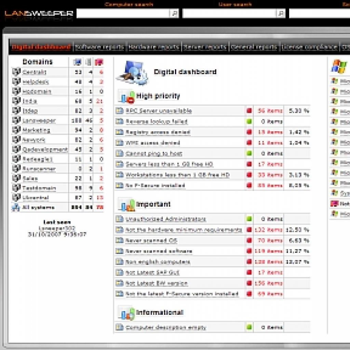Open the License compliance tab
Image resolution: width=350 pixels, height=350 pixels.
(x=309, y=47)
